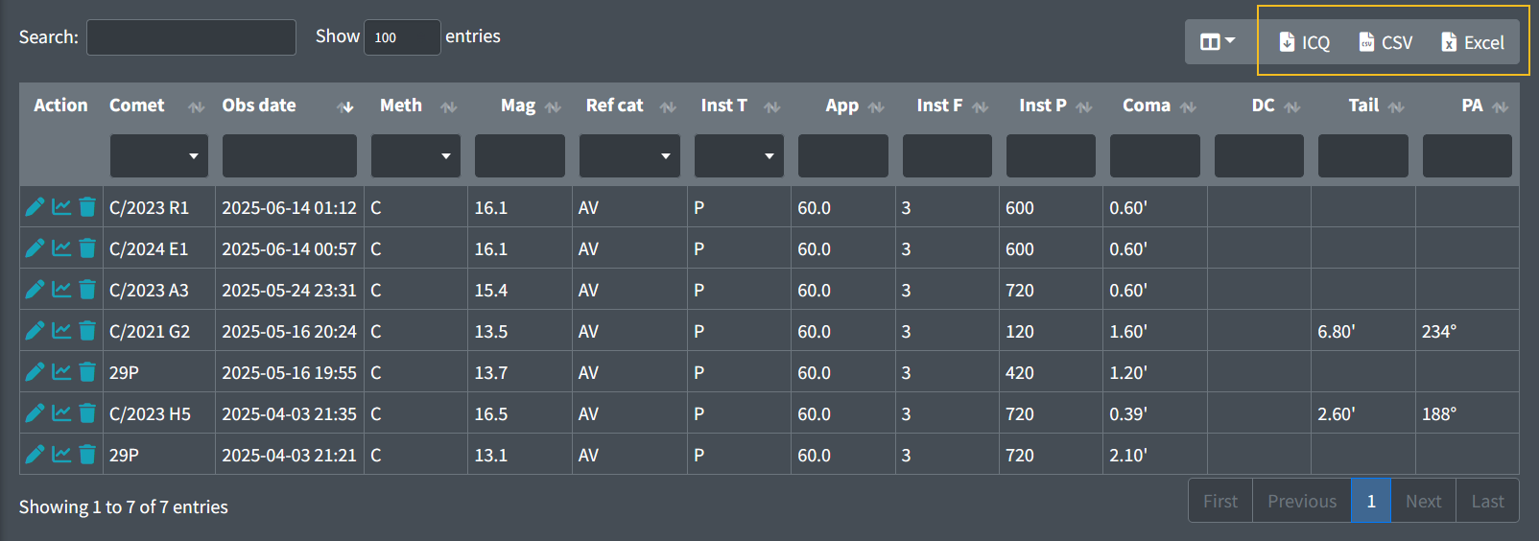View chart icon for C/2023 H5

[x=61, y=413]
